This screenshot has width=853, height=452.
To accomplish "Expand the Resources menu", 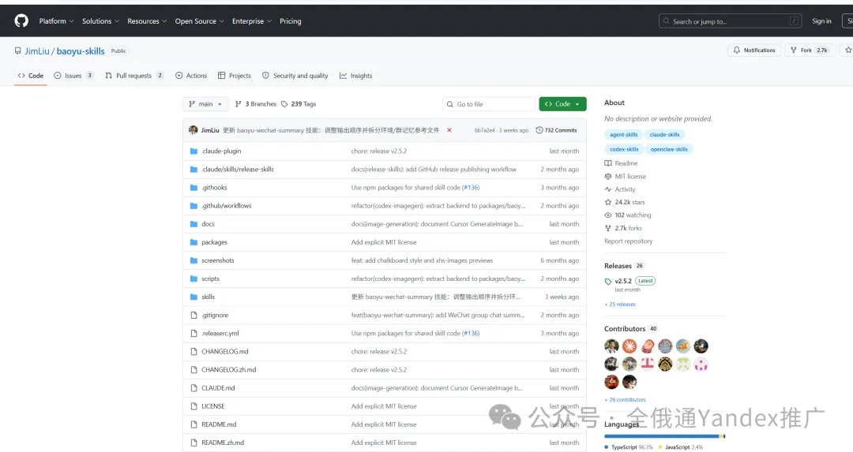I will [147, 21].
